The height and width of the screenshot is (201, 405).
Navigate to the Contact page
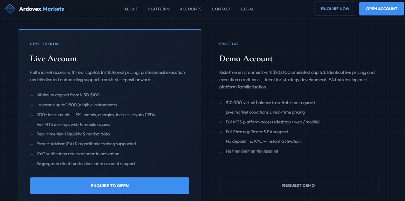(221, 9)
